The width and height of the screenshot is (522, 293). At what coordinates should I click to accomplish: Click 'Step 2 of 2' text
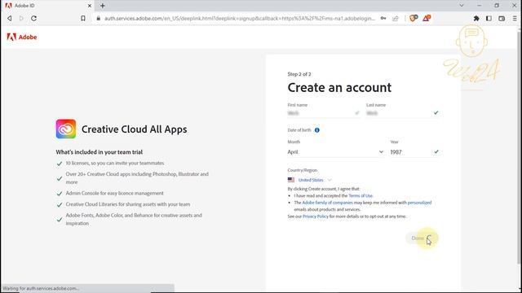pyautogui.click(x=299, y=74)
